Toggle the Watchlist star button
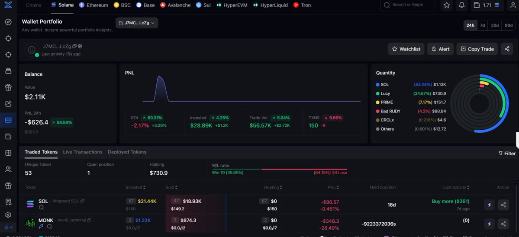 (406, 49)
